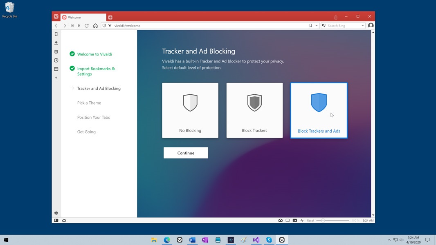This screenshot has height=245, width=436.
Task: Choose Block Trackers and Ads option
Action: [x=319, y=110]
